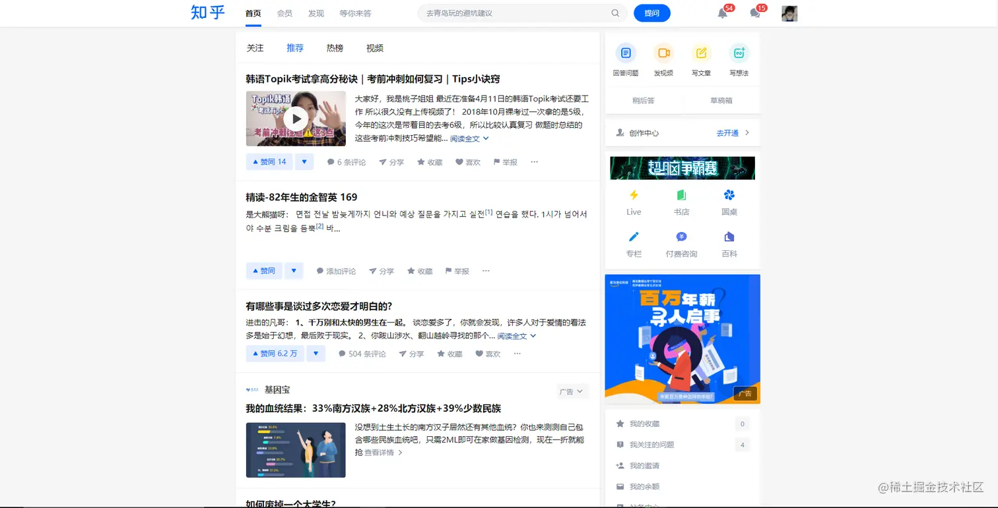Open the 回答问题 icon in the sidebar
This screenshot has width=998, height=508.
click(x=625, y=53)
